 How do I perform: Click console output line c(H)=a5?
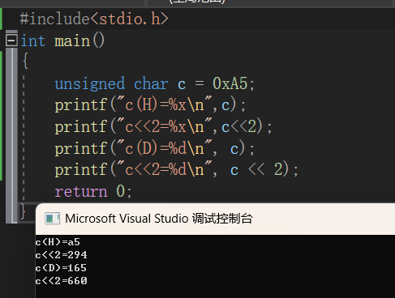[58, 242]
